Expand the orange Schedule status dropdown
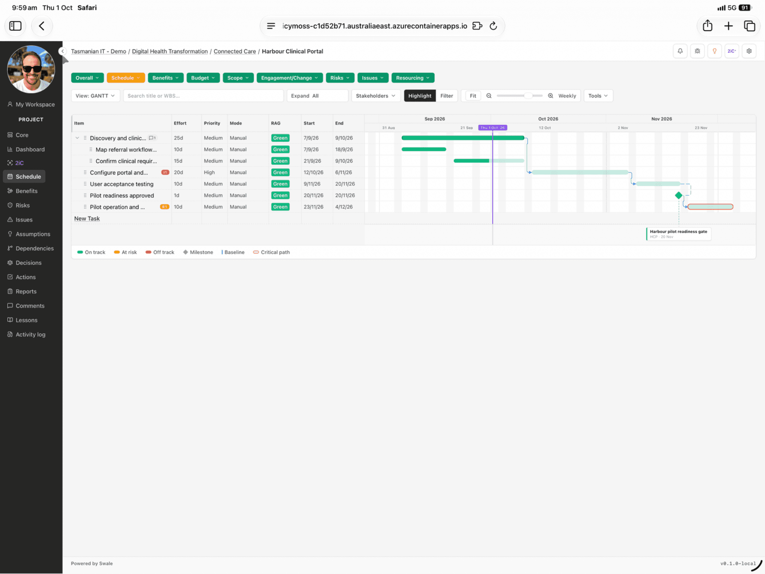765x574 pixels. click(126, 78)
